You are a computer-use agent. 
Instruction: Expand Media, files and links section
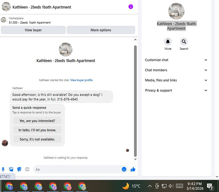pyautogui.click(x=176, y=80)
